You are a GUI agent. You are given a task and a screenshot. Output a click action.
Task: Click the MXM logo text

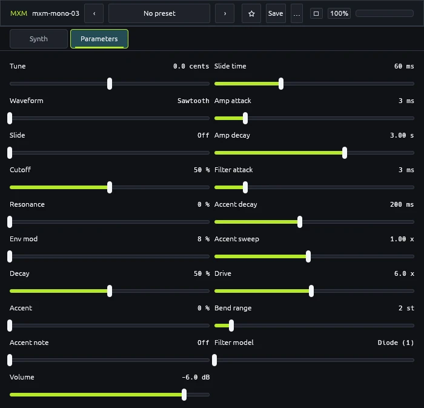[x=19, y=13]
